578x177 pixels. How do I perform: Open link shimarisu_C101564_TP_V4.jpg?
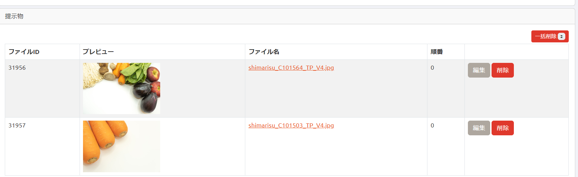click(x=291, y=68)
